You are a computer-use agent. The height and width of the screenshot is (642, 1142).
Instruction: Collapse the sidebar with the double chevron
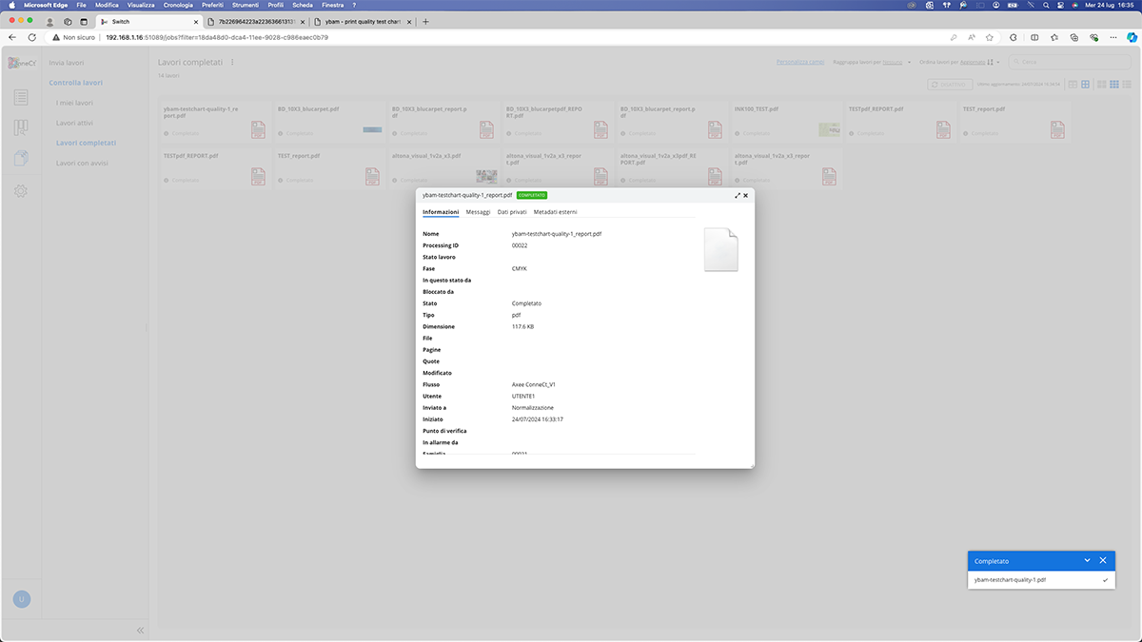pos(140,630)
